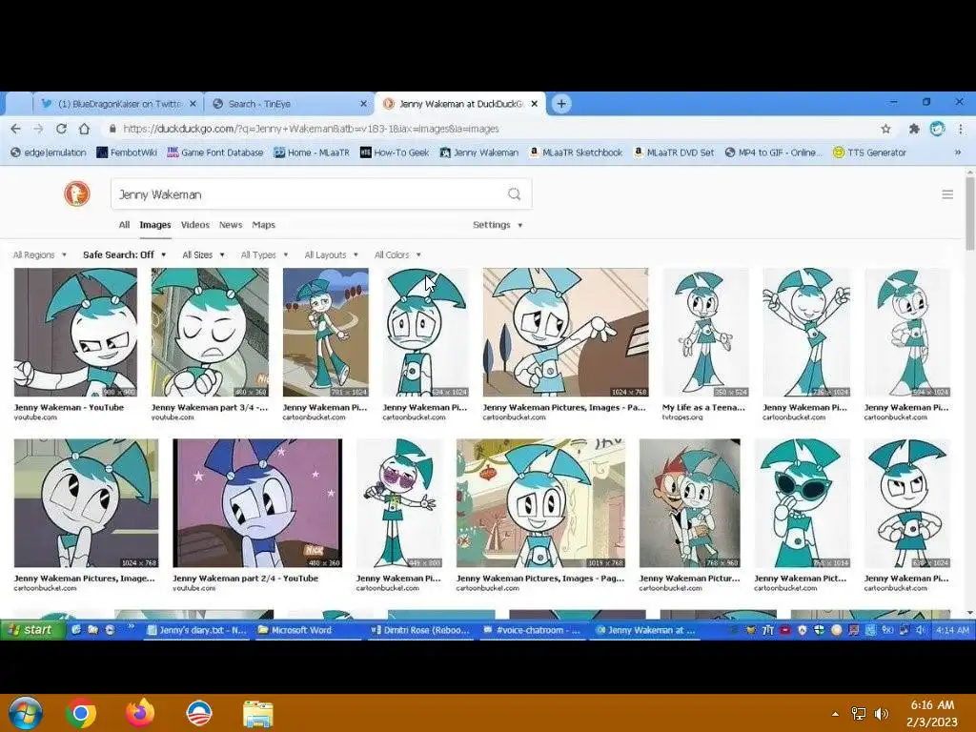Open the FembotWiki bookmark

coord(127,152)
